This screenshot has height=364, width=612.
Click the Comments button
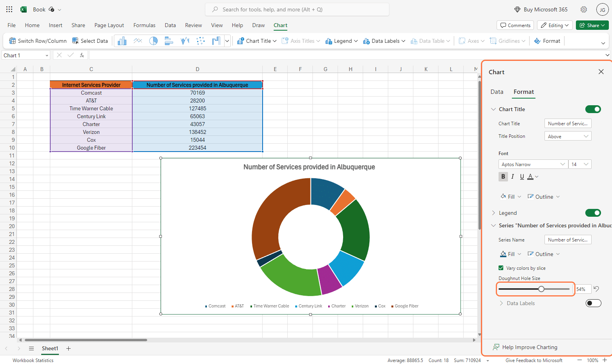point(515,25)
